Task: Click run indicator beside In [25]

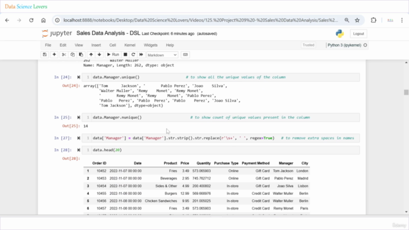Action: point(79,118)
